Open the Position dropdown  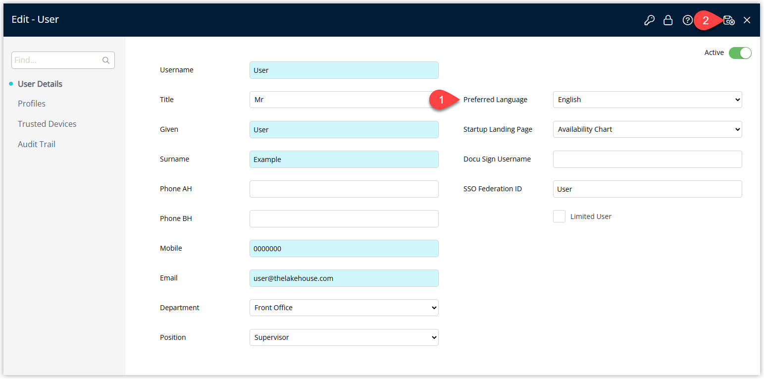click(344, 337)
